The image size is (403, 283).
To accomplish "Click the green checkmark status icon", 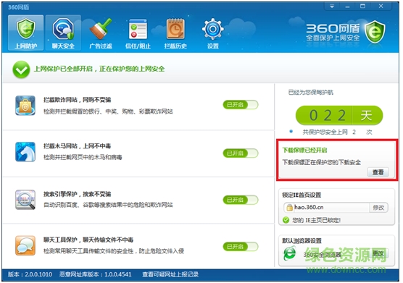I will (21, 69).
